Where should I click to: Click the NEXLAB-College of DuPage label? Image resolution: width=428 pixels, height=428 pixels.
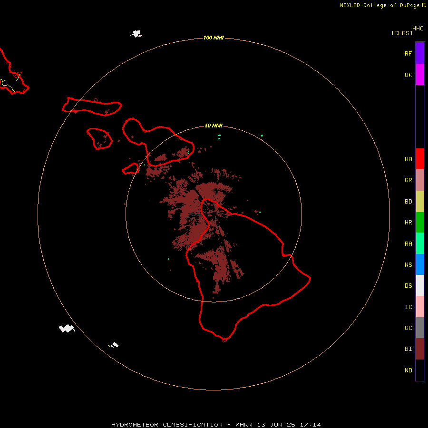[x=379, y=5]
